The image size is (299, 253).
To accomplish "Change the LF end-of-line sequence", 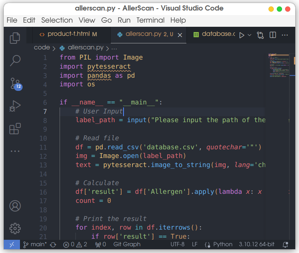I will coord(195,244).
